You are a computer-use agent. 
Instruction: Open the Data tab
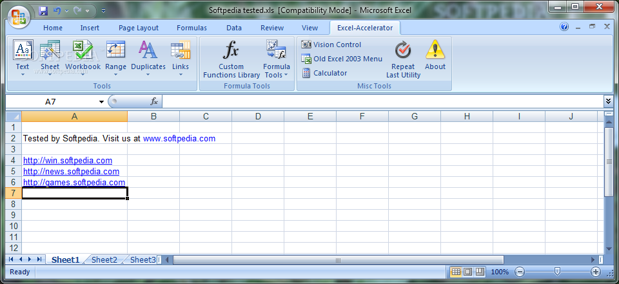[234, 28]
